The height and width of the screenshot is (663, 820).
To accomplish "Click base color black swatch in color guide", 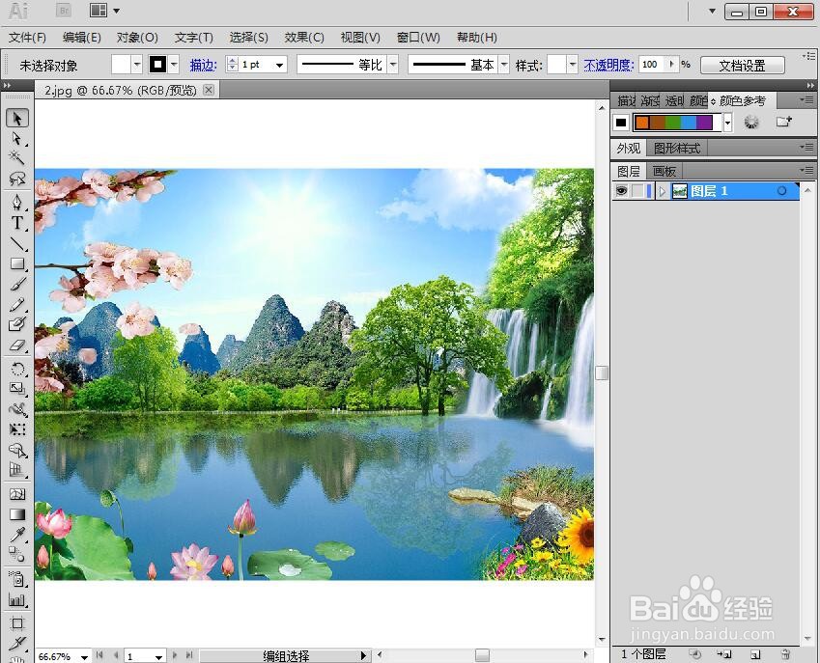I will 621,123.
